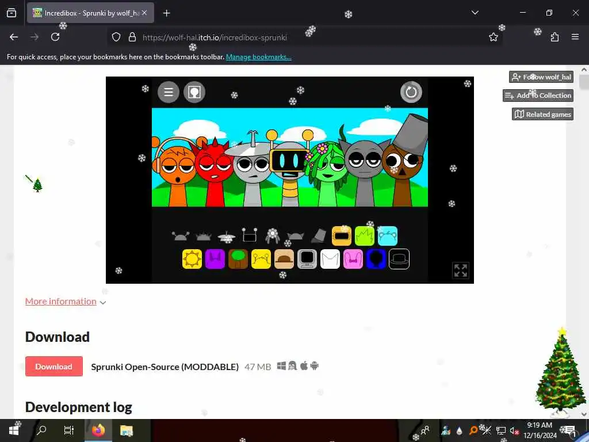Show the tracking protection shield info
The width and height of the screenshot is (589, 442).
[116, 37]
